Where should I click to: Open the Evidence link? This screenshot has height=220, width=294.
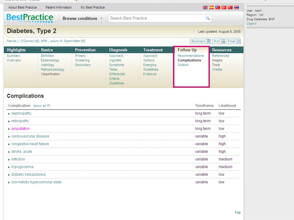click(x=150, y=74)
